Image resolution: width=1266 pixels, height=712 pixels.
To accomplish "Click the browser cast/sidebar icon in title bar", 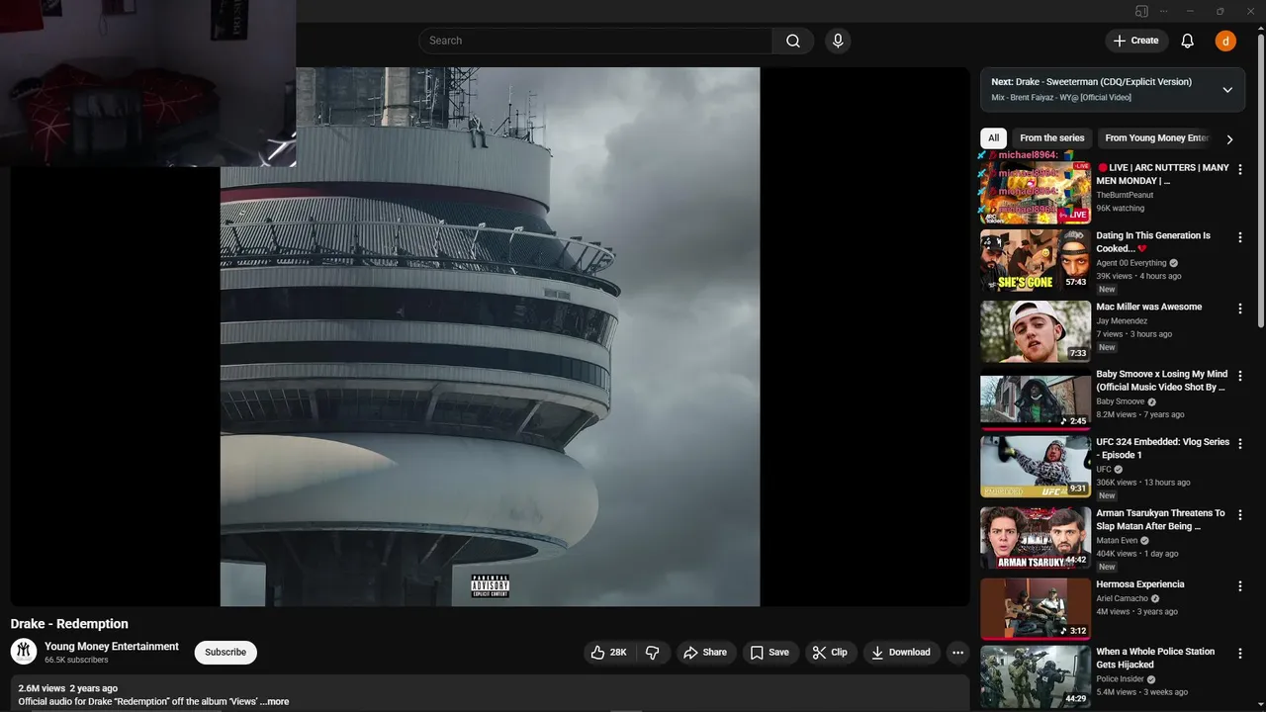I will [1141, 11].
